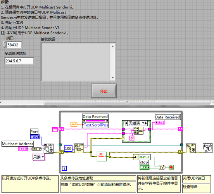Click the right error shift register on loop
This screenshot has width=214, height=194.
(x=180, y=152)
